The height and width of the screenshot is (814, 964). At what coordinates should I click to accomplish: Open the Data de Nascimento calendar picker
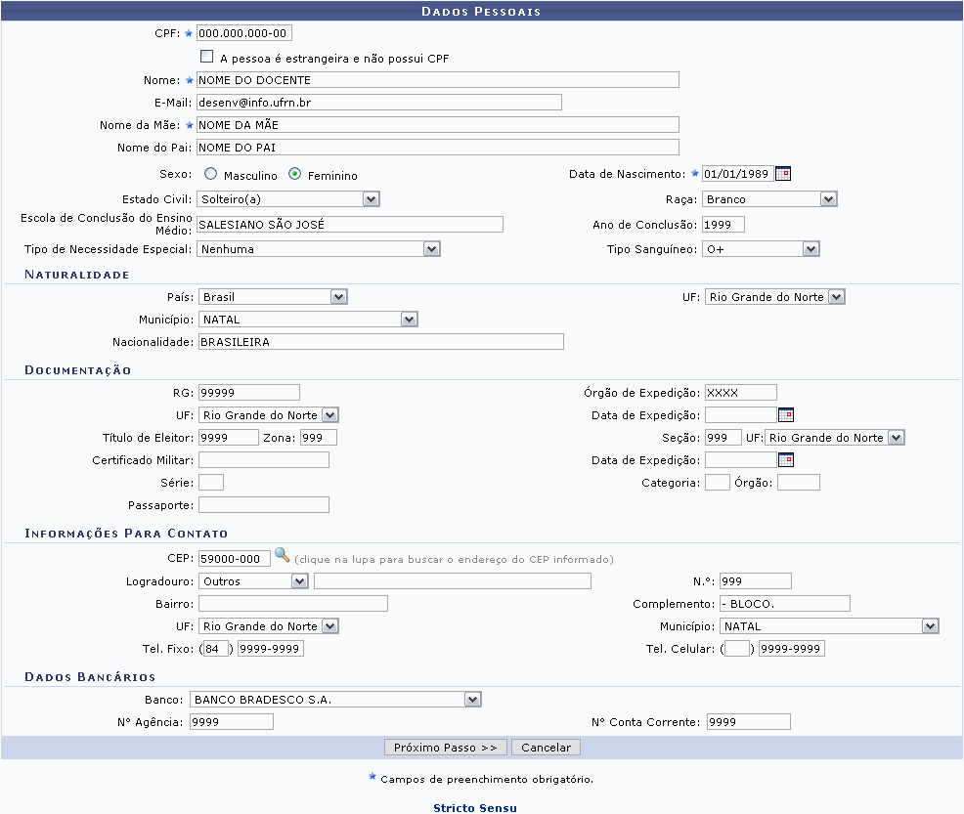[x=783, y=174]
